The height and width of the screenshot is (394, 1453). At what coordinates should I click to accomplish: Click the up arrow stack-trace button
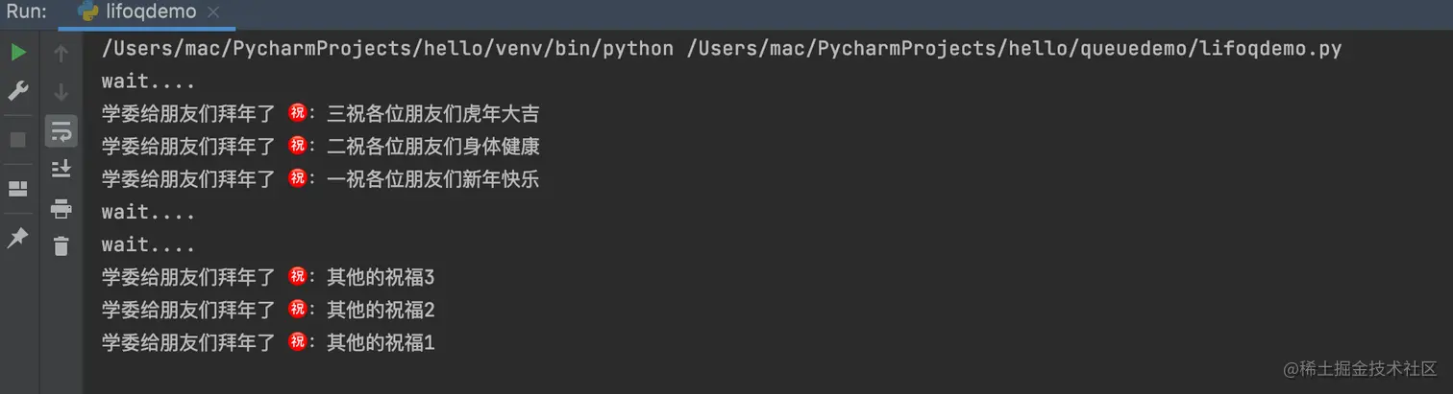point(62,54)
